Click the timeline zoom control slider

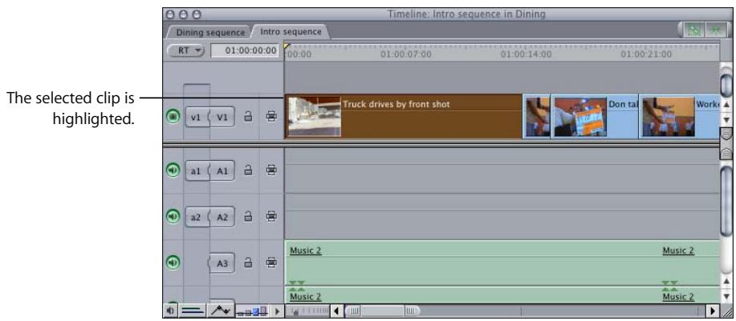tap(309, 311)
